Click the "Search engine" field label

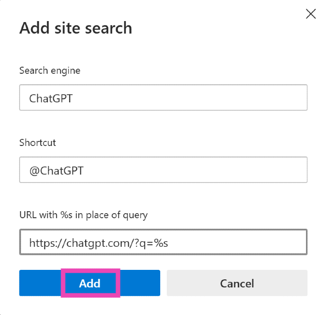(x=50, y=70)
